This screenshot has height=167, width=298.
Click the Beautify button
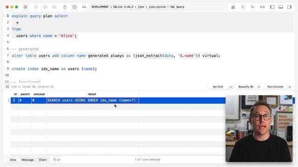246,87
